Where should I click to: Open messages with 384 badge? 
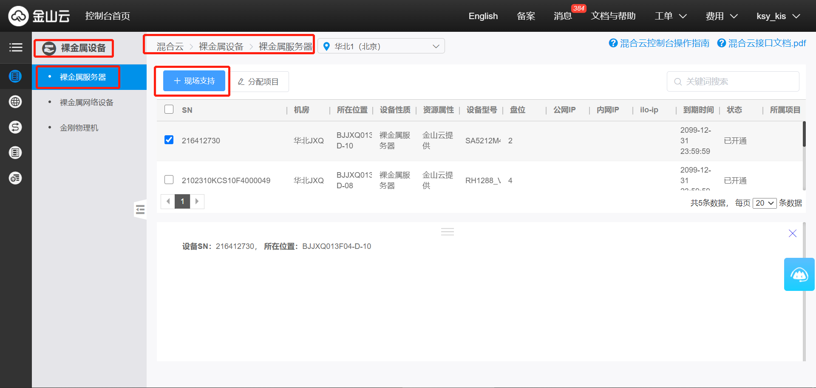pos(564,16)
